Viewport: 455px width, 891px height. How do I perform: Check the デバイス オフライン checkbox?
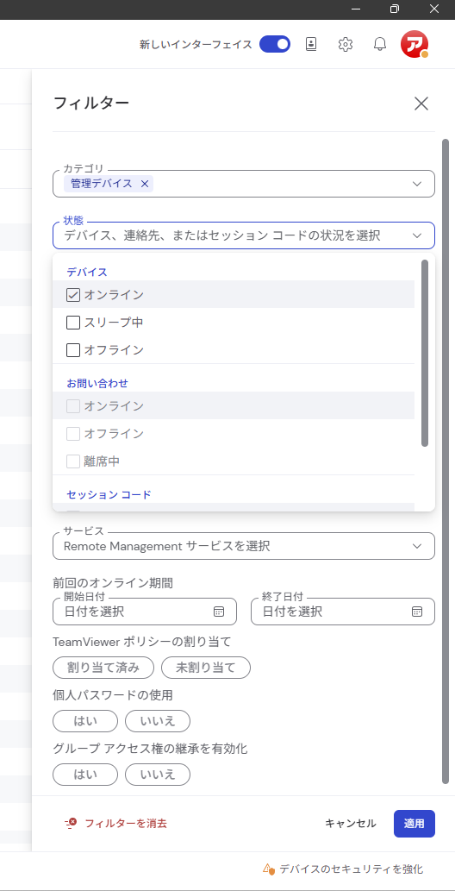[x=73, y=350]
